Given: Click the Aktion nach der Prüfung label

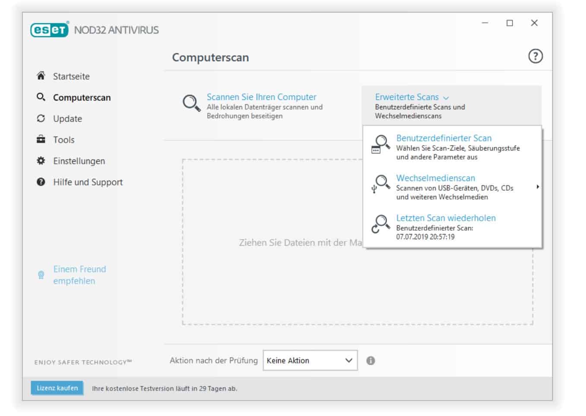Looking at the screenshot, I should coord(214,360).
